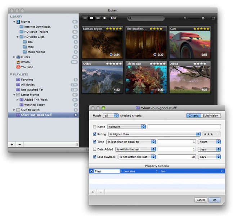The height and width of the screenshot is (216, 233).
Task: Toggle the Date Added checkbox
Action: click(95, 149)
